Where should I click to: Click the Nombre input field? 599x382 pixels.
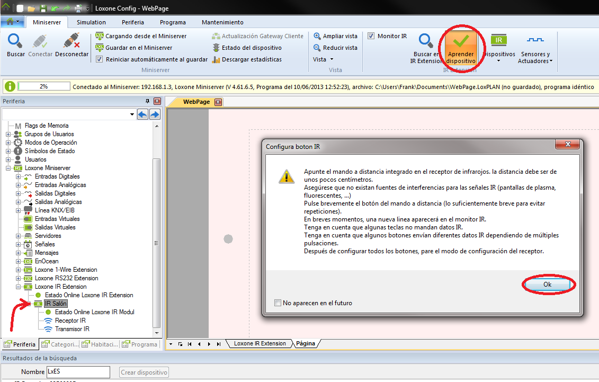[78, 372]
